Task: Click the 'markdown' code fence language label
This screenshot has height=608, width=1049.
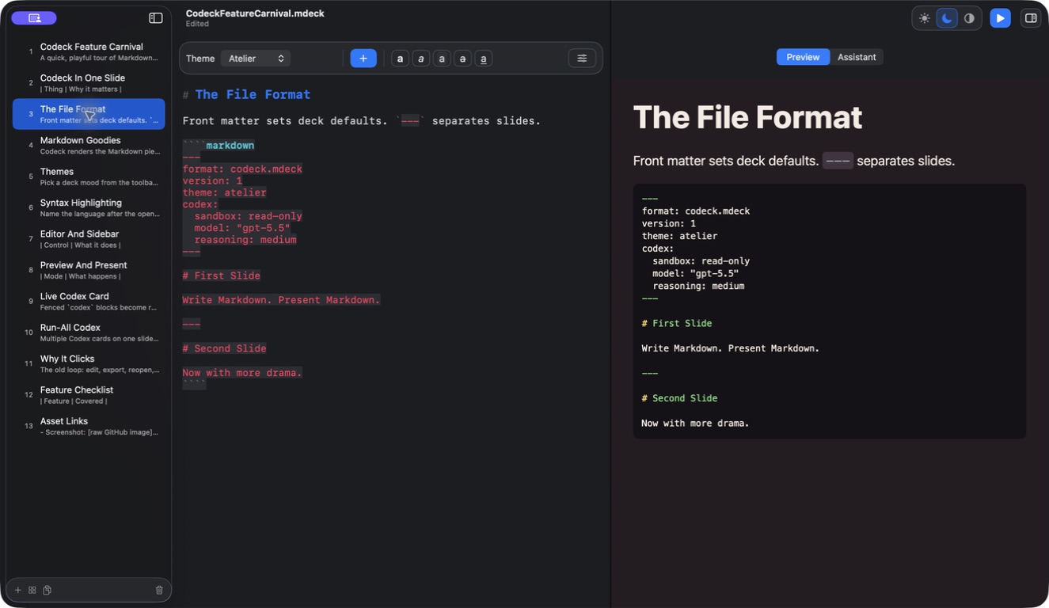Action: coord(230,146)
